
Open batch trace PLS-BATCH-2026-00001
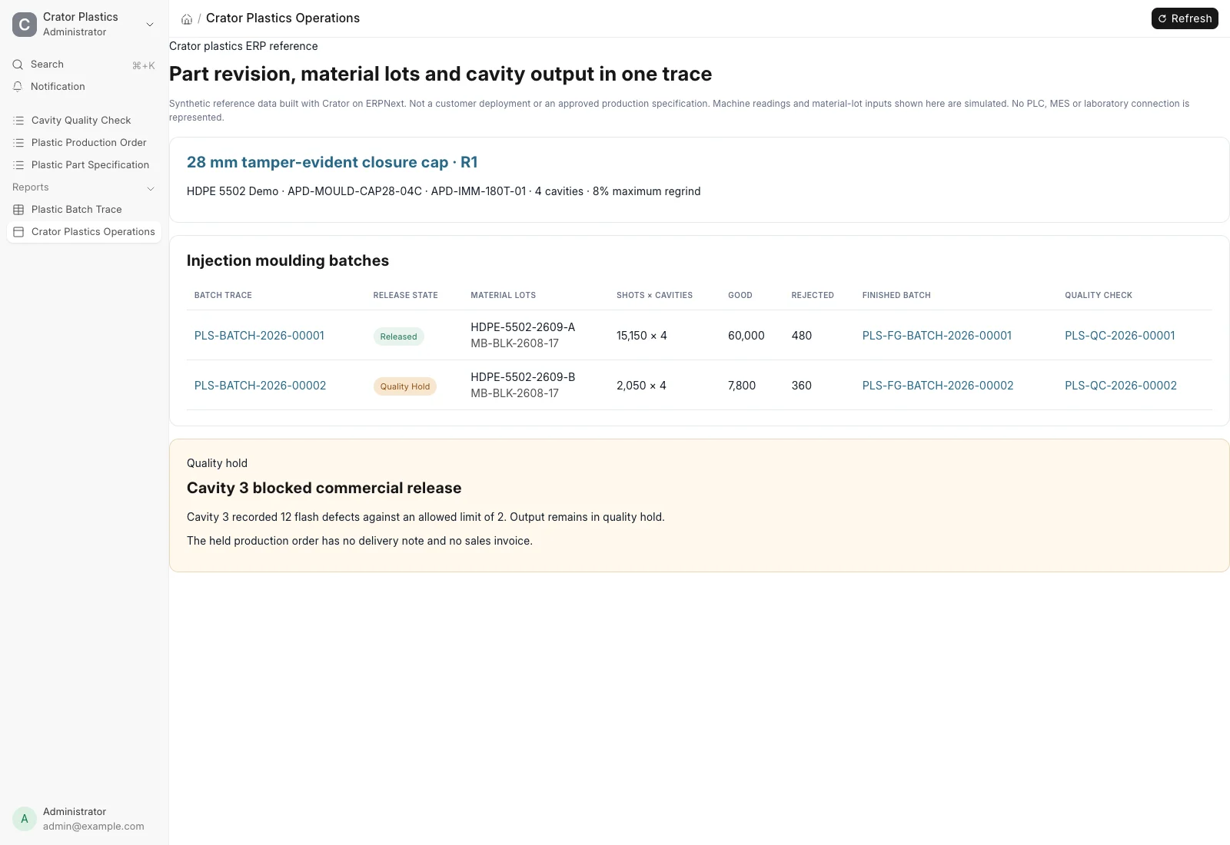[259, 336]
